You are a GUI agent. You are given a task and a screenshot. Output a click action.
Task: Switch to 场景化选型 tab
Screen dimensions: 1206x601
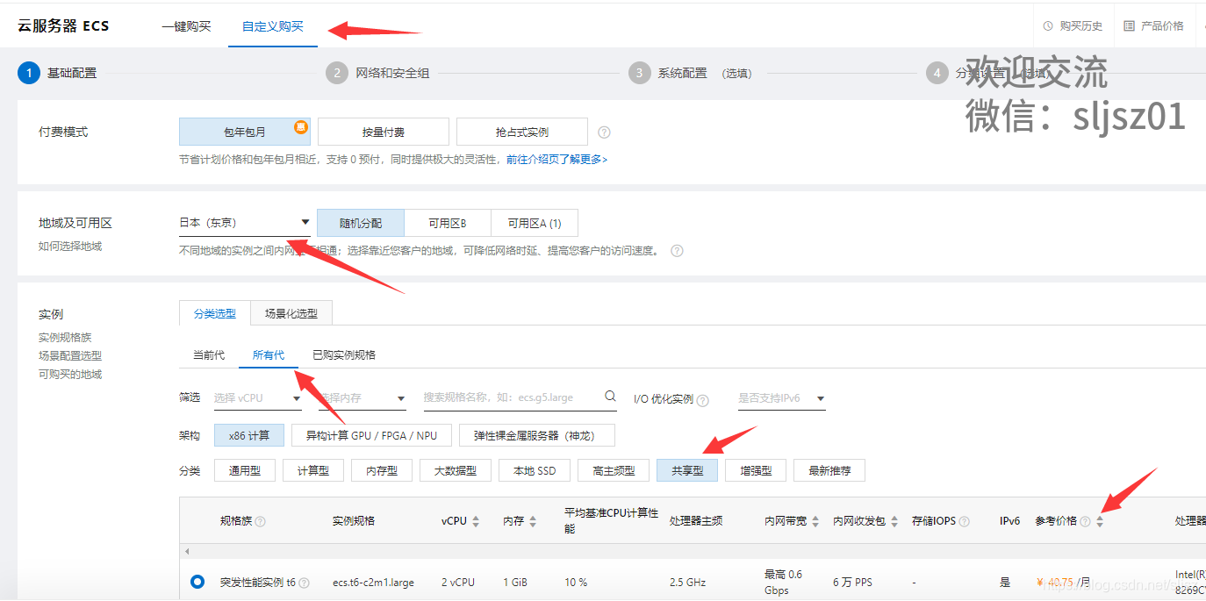click(x=291, y=313)
